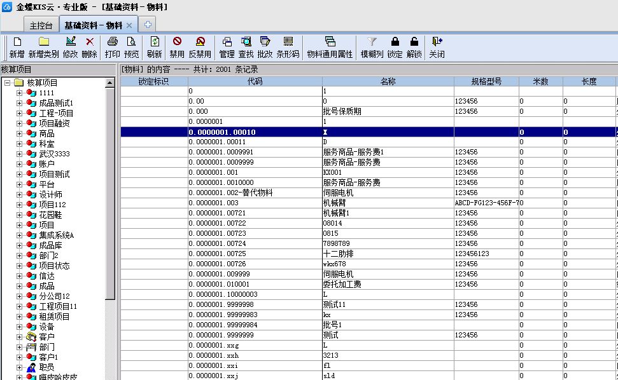Expand the 职员 tree node

(19, 367)
